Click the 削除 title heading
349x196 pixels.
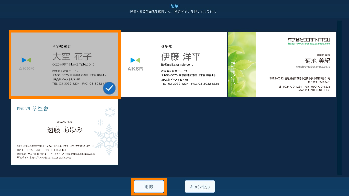[174, 6]
